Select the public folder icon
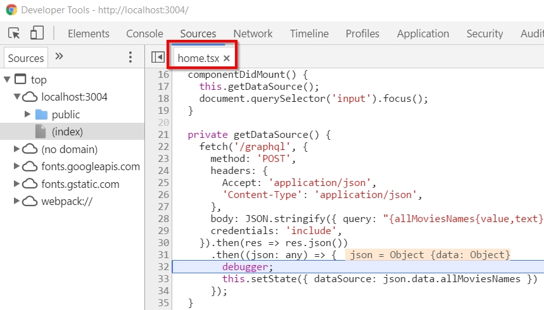Screen dimensions: 544x310 42,115
